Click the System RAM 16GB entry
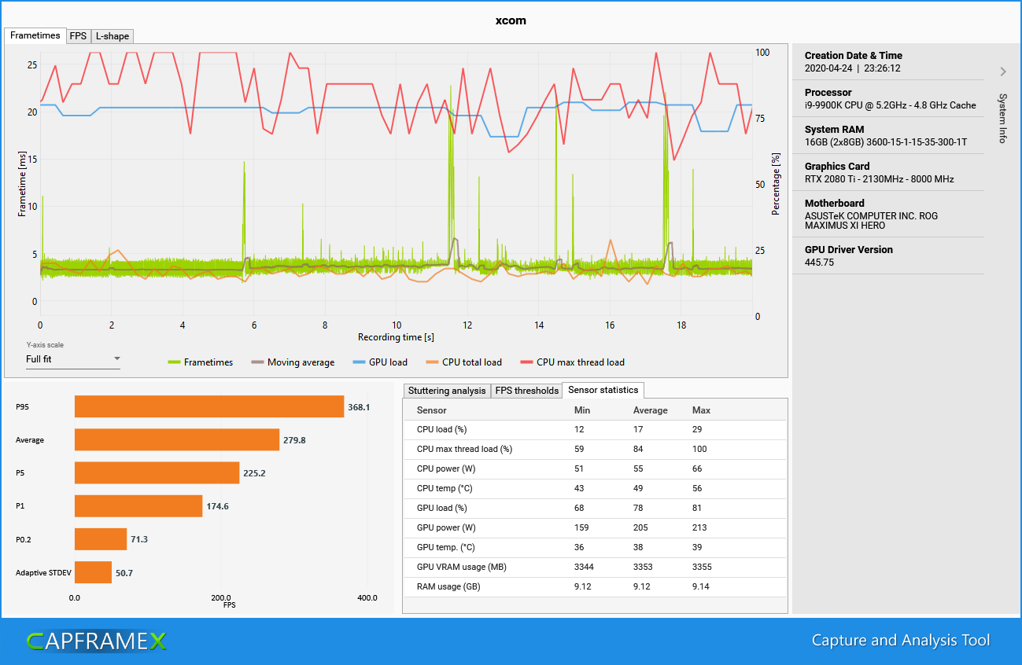 (x=890, y=135)
